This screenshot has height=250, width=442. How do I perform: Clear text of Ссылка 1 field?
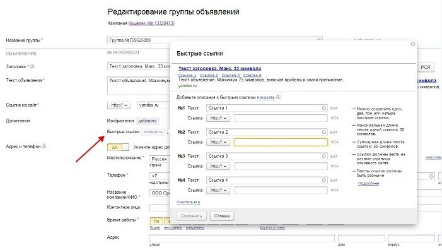[x=323, y=108]
